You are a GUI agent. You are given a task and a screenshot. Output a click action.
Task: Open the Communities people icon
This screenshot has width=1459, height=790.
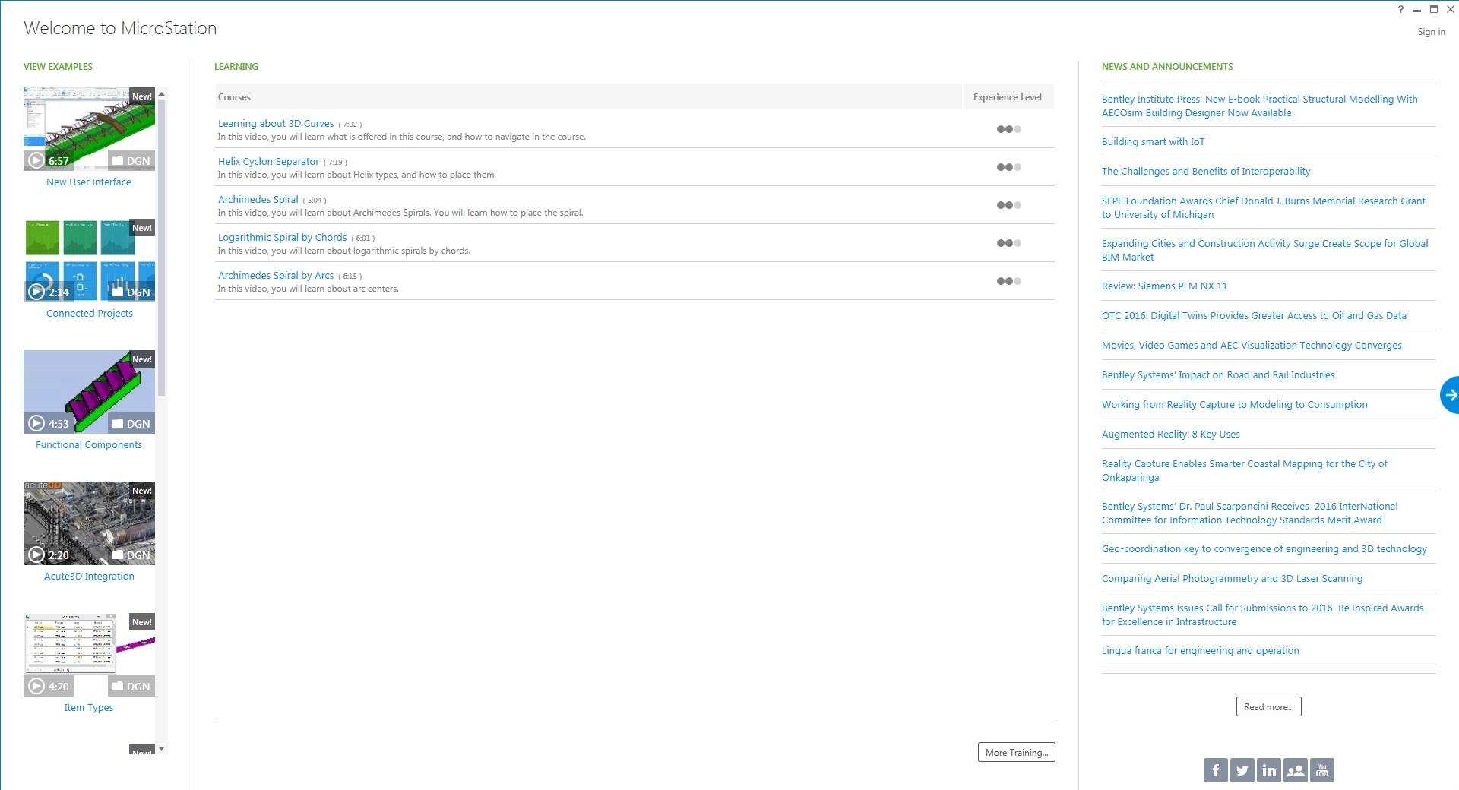click(1295, 770)
